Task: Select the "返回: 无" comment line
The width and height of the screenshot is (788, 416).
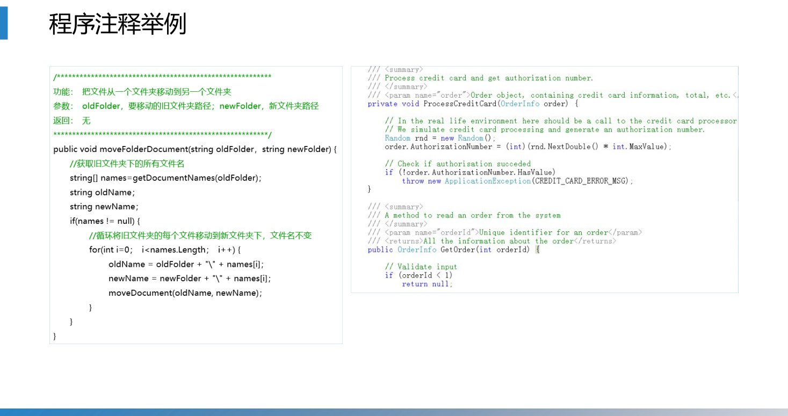Action: 72,121
